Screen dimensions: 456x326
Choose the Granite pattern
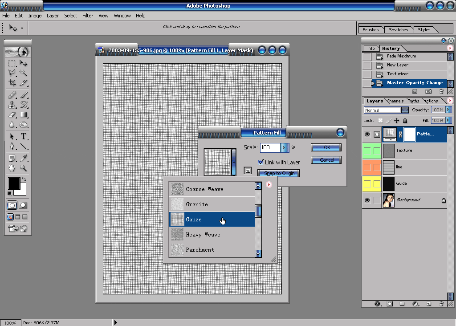click(212, 204)
